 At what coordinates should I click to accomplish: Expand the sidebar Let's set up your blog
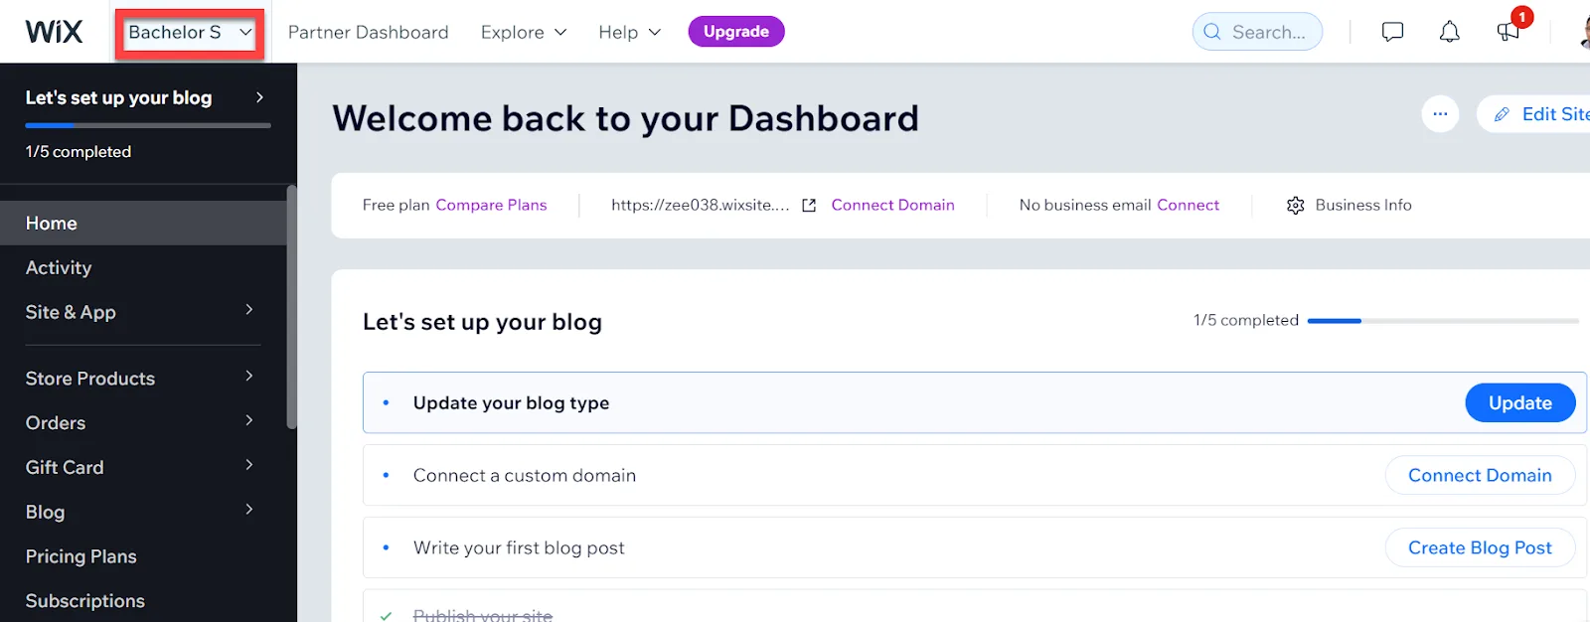(146, 97)
